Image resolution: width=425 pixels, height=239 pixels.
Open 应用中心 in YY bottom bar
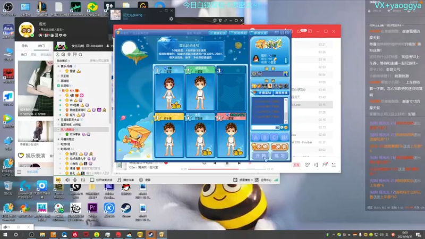coord(263,180)
